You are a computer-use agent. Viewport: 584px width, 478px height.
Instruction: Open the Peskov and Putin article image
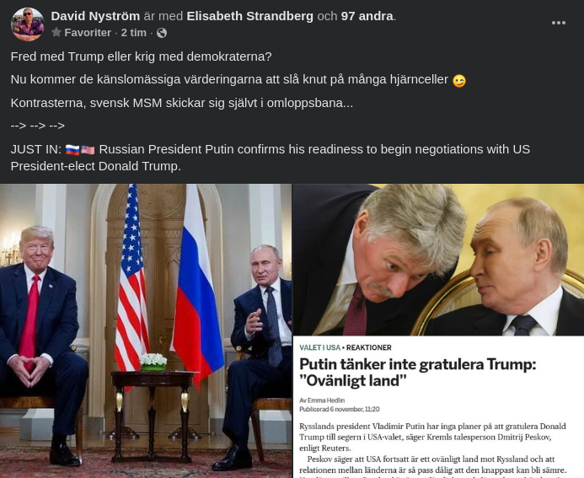tap(438, 260)
